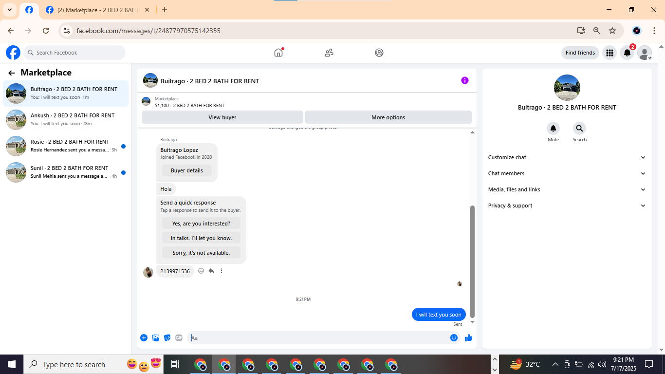
Task: Reload the page in Chrome
Action: [46, 31]
